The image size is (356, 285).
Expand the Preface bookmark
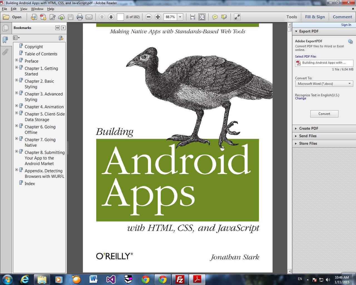(x=17, y=60)
